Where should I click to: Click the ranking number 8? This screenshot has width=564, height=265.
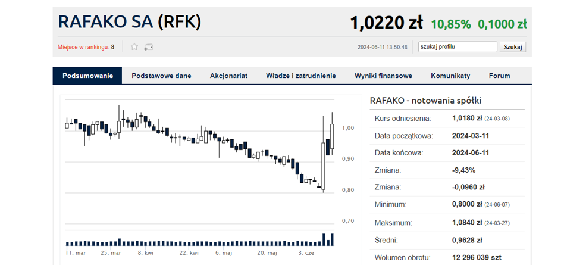112,47
